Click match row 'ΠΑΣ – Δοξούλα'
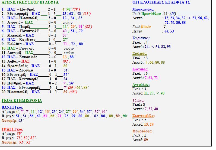Screen dimensions: 216x150 tap(35, 70)
